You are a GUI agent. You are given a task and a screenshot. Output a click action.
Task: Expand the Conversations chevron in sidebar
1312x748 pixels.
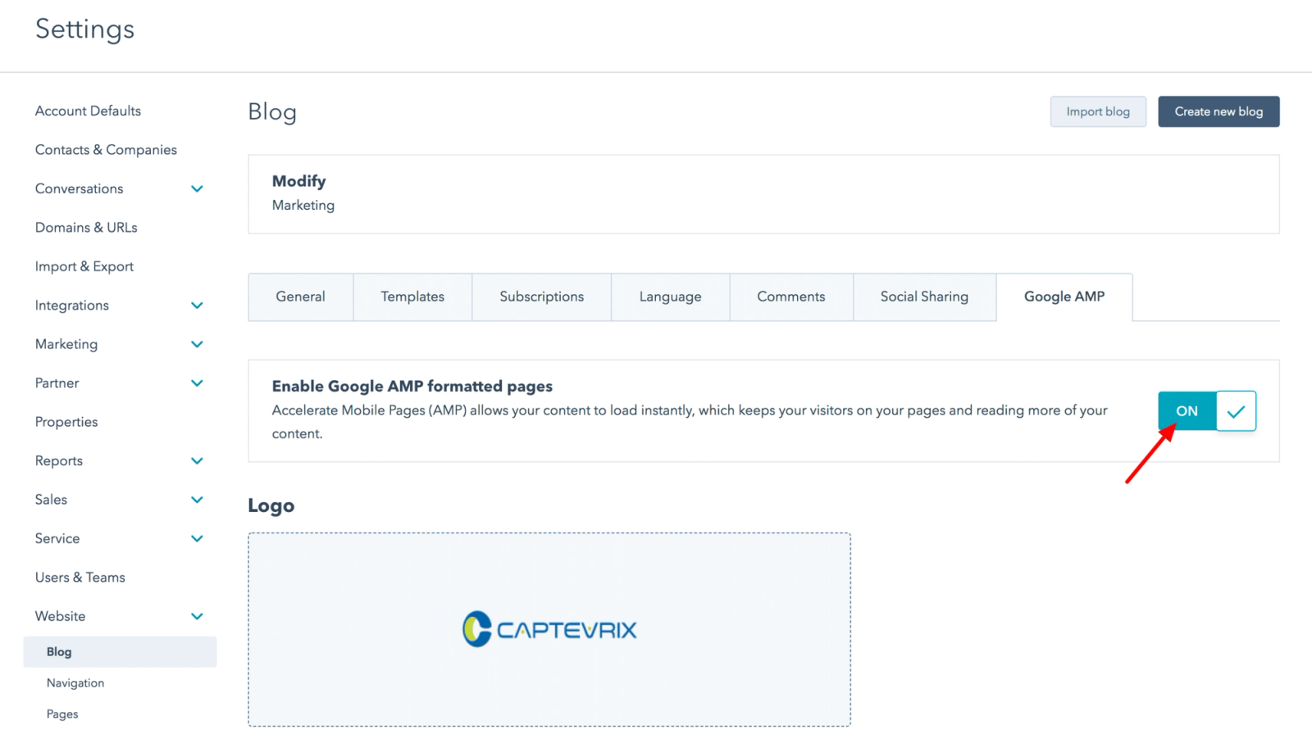pos(197,188)
